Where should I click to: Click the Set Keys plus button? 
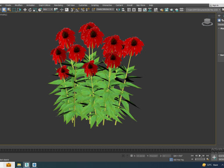tap(214, 157)
